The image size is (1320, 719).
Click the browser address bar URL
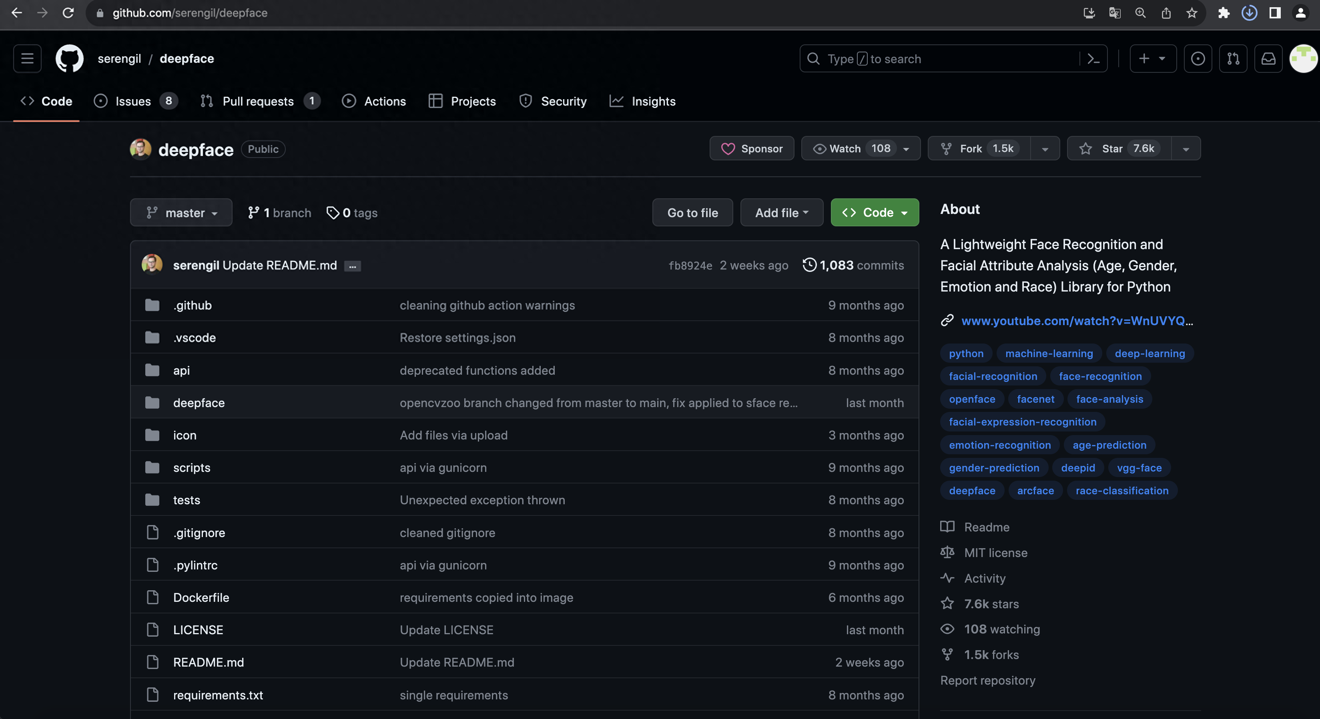click(190, 13)
